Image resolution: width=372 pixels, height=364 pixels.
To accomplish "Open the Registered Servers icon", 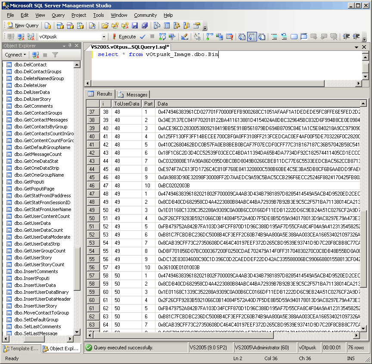I will [x=157, y=25].
